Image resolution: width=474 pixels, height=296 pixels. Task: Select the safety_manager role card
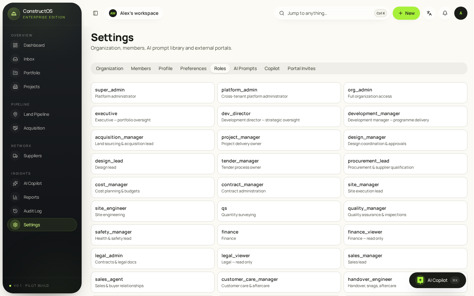point(153,235)
